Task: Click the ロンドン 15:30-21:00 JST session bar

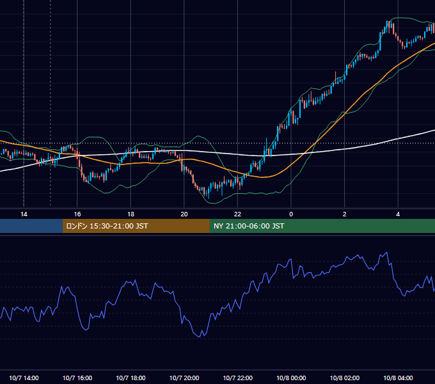Action: click(x=136, y=226)
